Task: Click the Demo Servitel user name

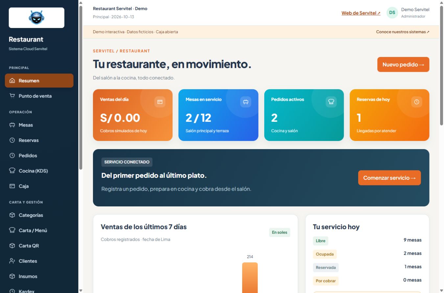Action: (415, 10)
